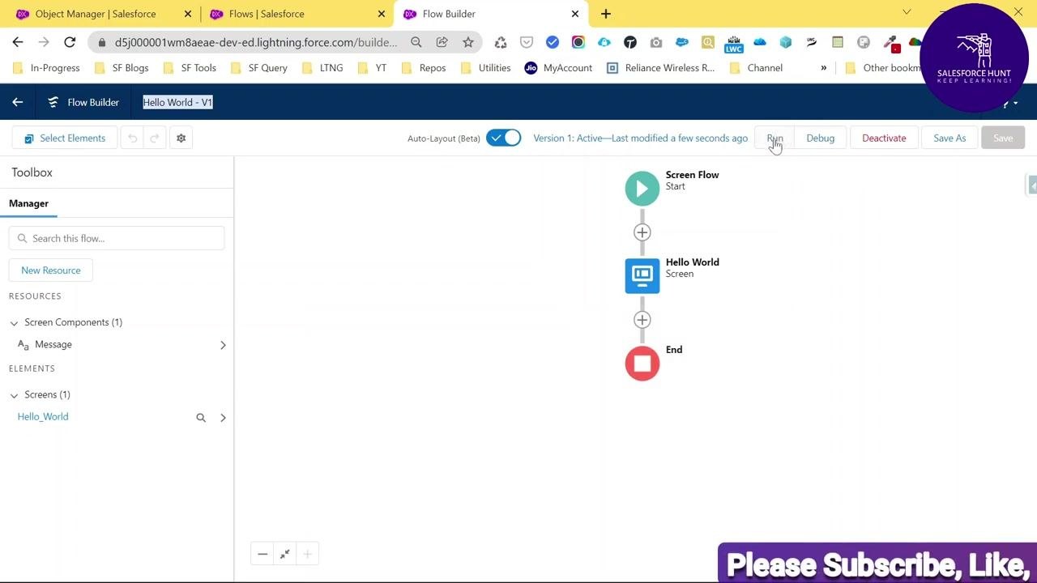Open Hello_World link in Manager list
Viewport: 1037px width, 583px height.
pyautogui.click(x=43, y=417)
